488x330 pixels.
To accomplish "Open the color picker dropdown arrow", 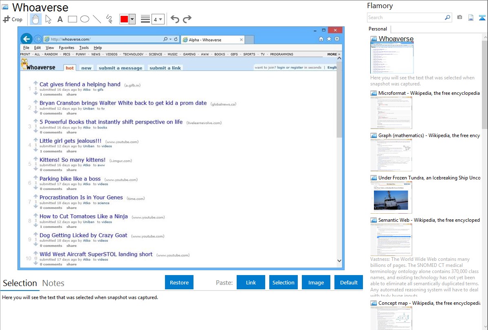I will pos(132,19).
